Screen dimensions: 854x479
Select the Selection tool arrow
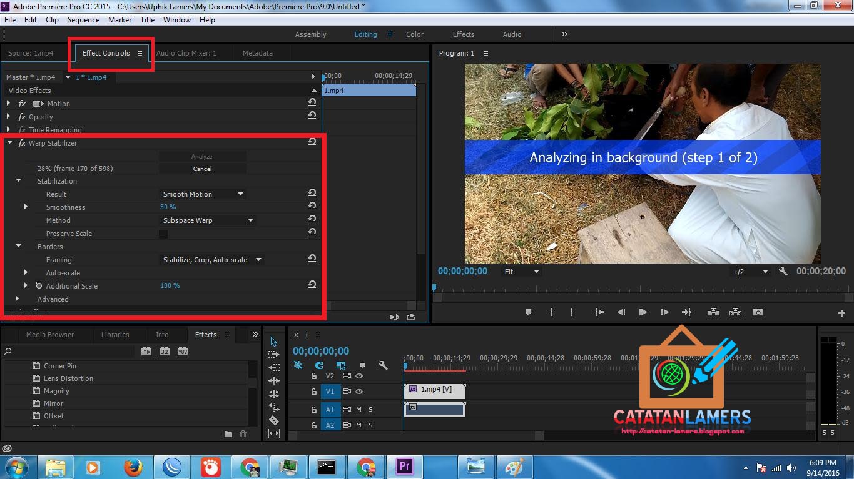tap(273, 342)
